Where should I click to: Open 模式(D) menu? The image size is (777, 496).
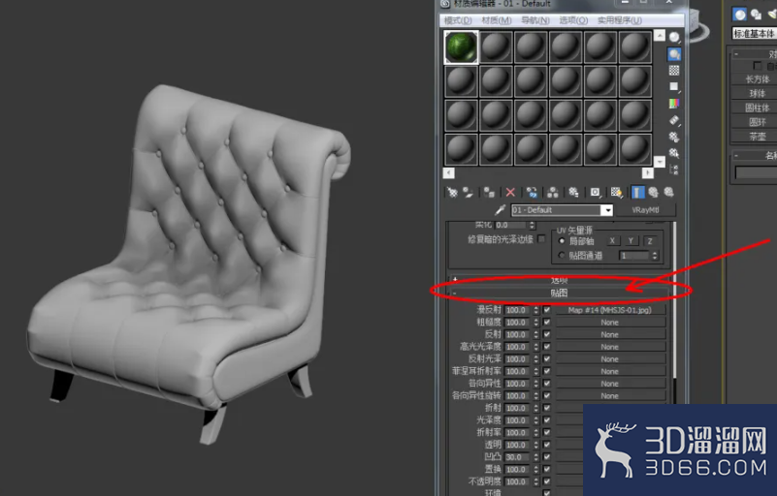coord(458,20)
